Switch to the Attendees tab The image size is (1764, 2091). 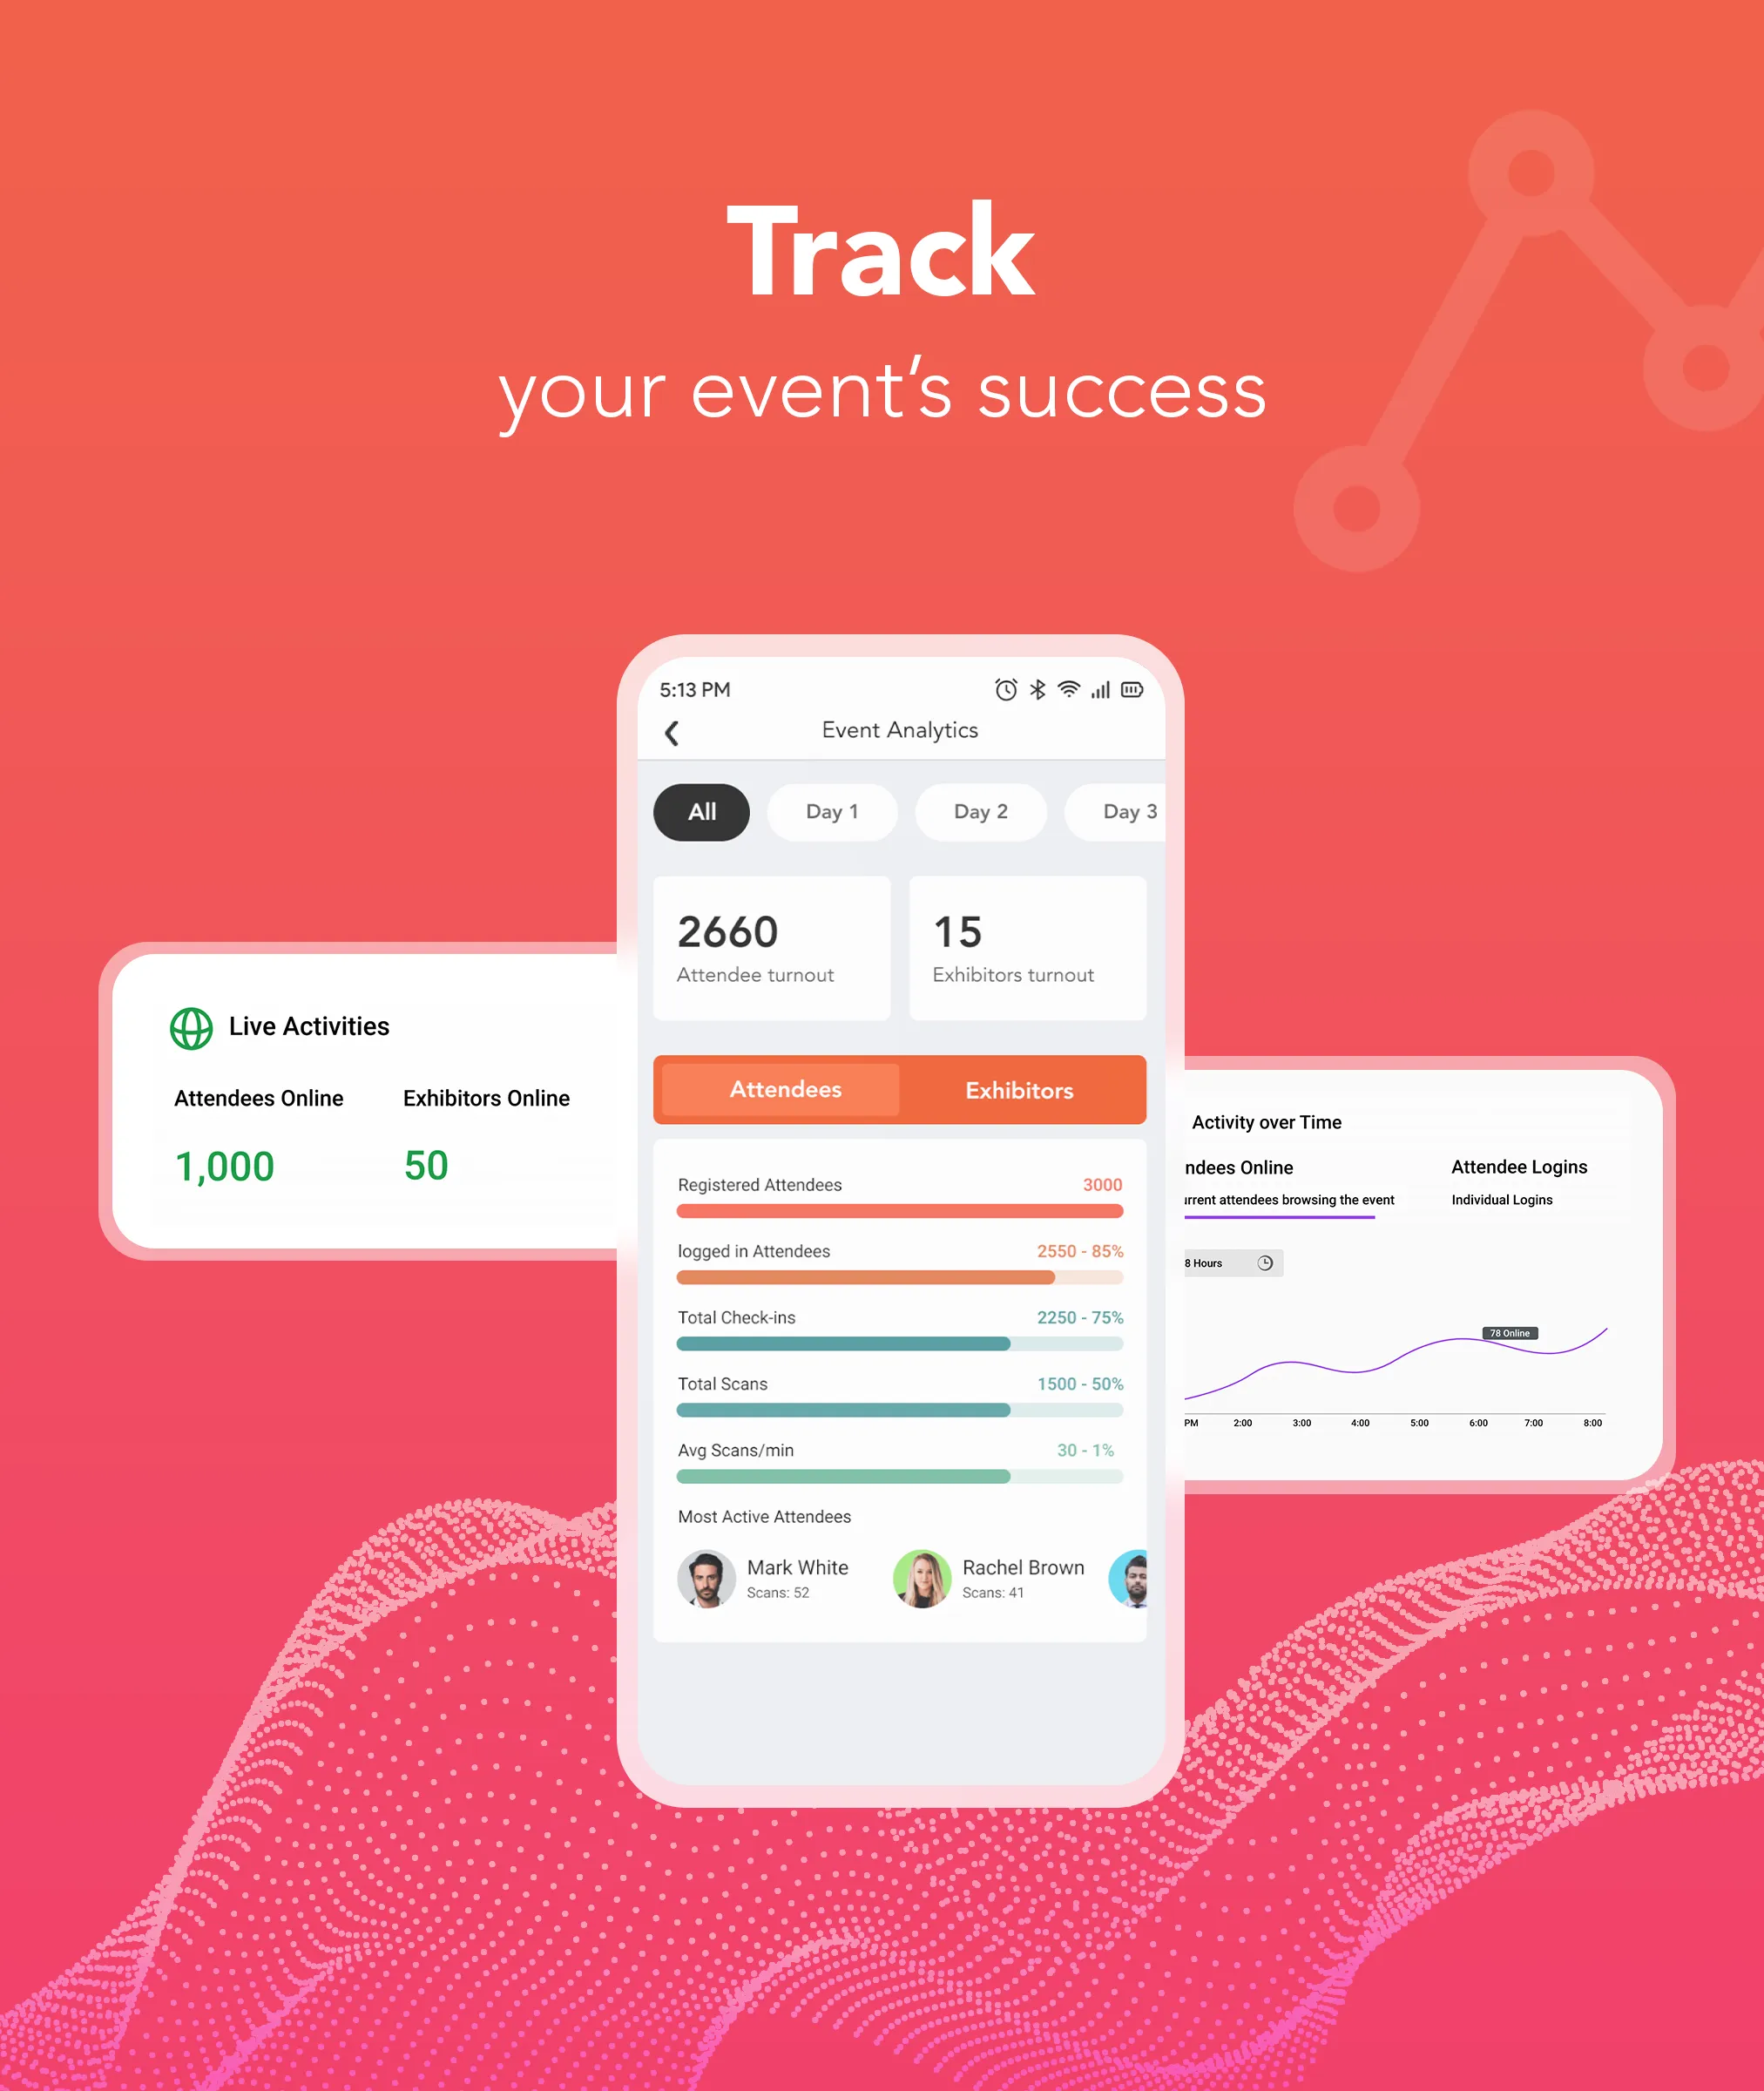786,1088
